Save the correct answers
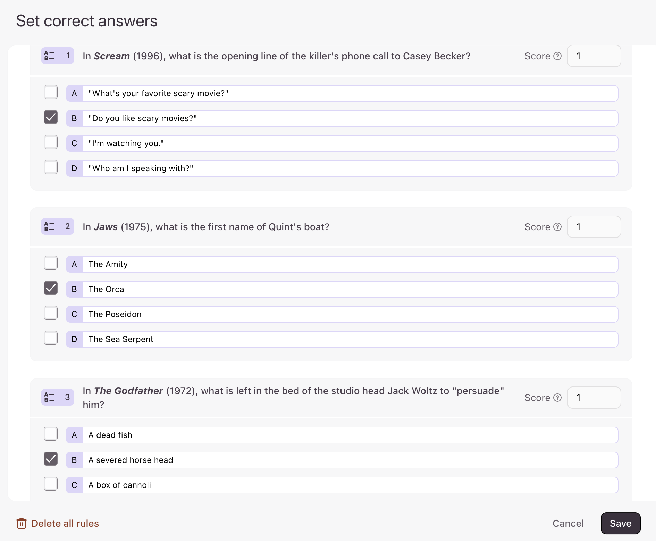Image resolution: width=656 pixels, height=541 pixels. (x=620, y=523)
